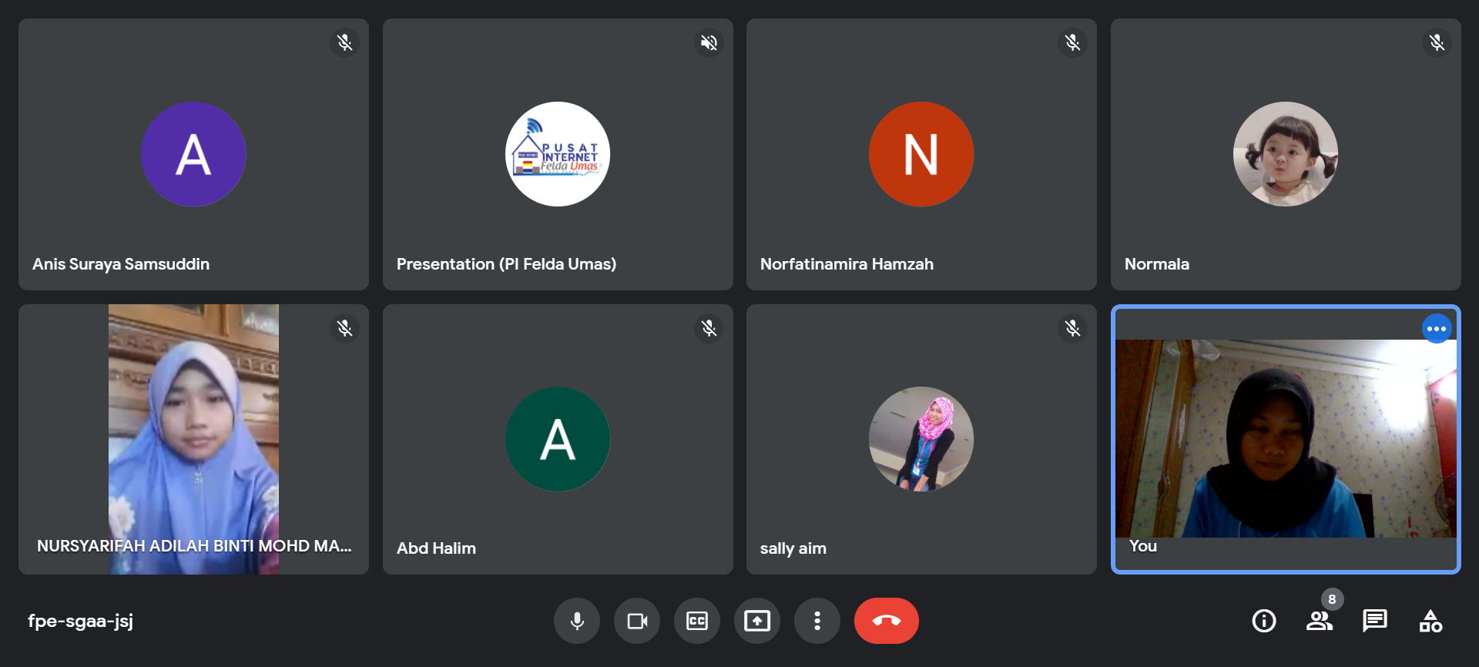Click muted mic icon on Norfatinamira Hamzah tile
The height and width of the screenshot is (667, 1479).
click(x=1072, y=42)
